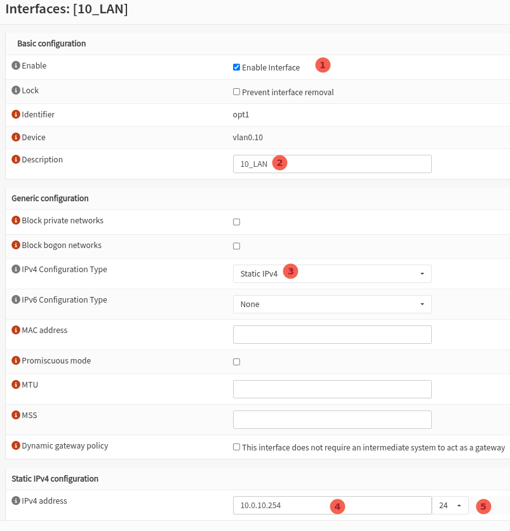Click the info icon beside Lock
Viewport: 510px width, 531px height.
point(15,90)
